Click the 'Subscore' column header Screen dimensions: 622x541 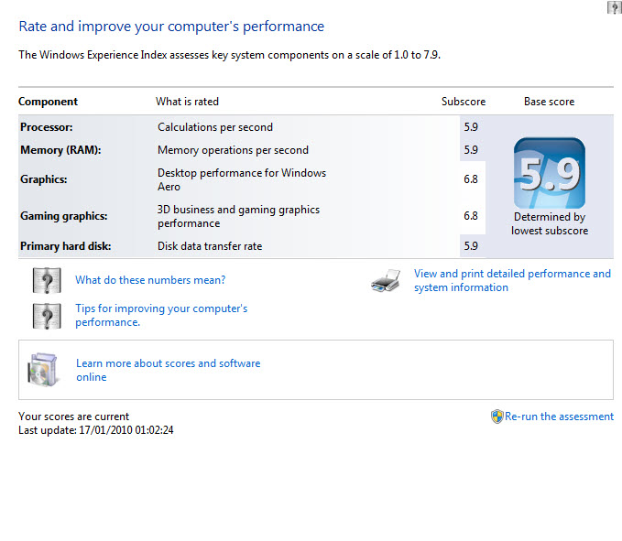point(464,102)
